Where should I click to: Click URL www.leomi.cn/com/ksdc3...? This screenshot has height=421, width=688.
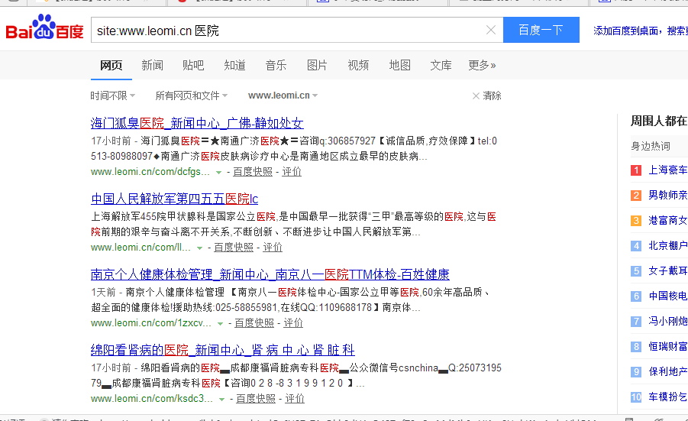point(152,398)
